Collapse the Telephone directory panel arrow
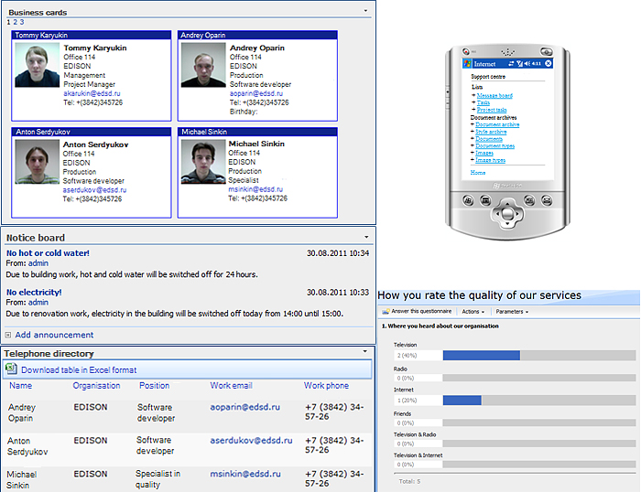Screen dimensions: 641x492 click(x=365, y=351)
